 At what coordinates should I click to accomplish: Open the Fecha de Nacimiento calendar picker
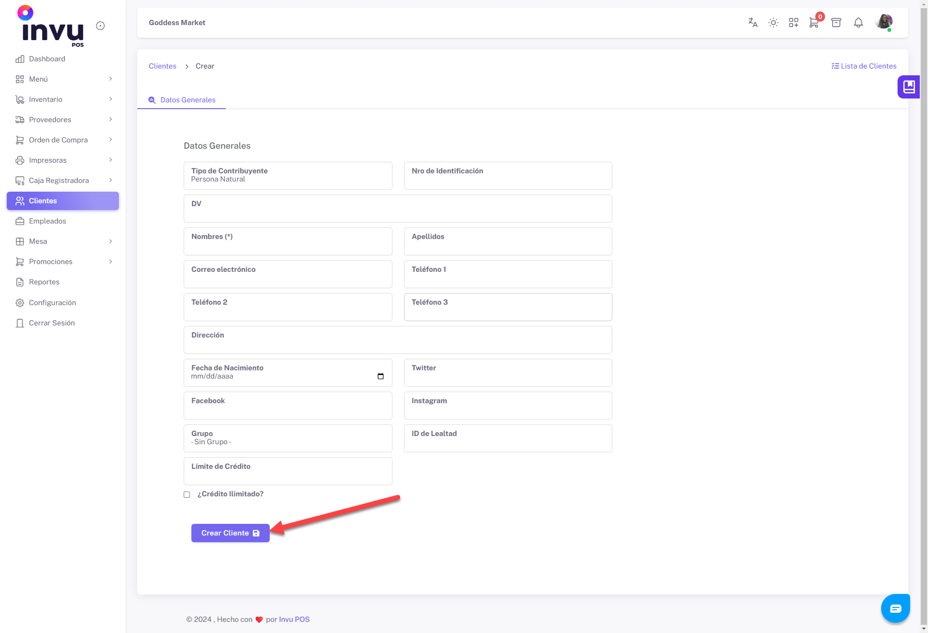pos(380,376)
